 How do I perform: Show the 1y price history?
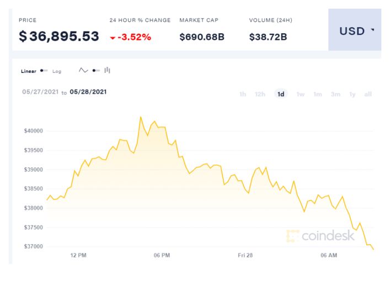(x=352, y=94)
